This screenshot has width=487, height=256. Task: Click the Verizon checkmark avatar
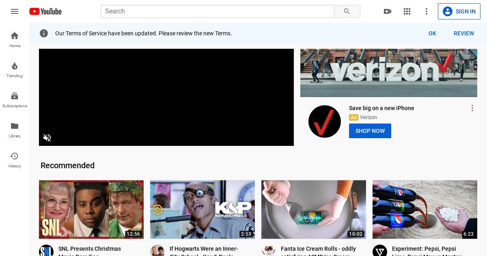coord(325,121)
